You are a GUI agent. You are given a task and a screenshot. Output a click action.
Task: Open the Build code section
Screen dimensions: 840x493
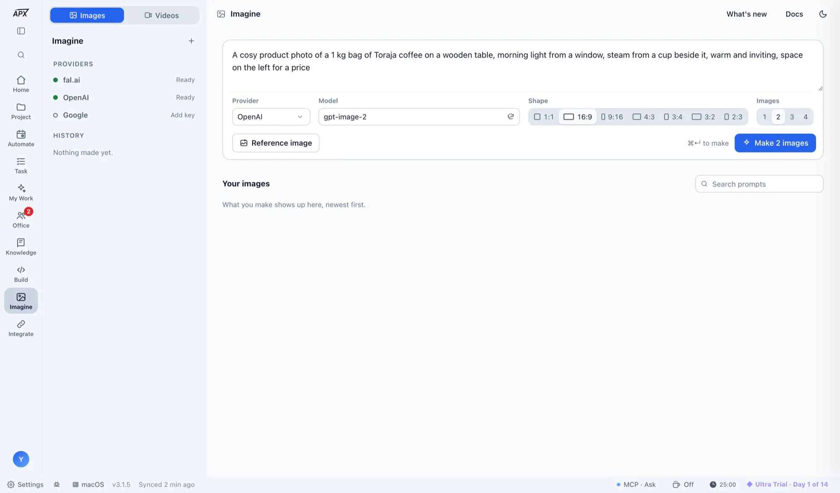click(21, 274)
